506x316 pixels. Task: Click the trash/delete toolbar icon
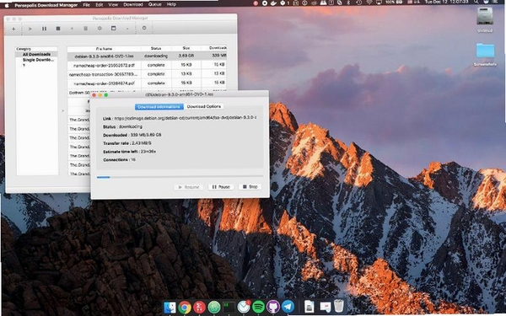click(x=85, y=29)
